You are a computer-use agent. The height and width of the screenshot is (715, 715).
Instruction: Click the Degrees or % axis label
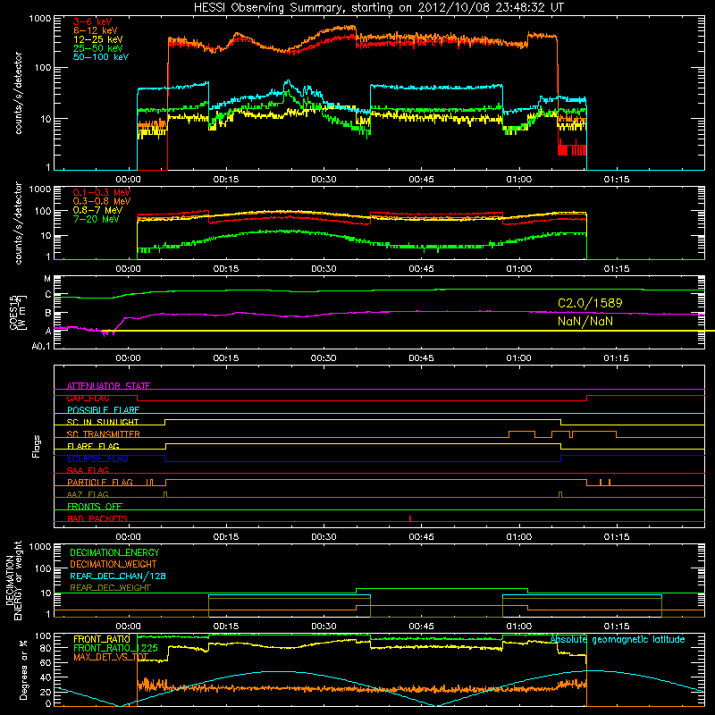pyautogui.click(x=23, y=670)
